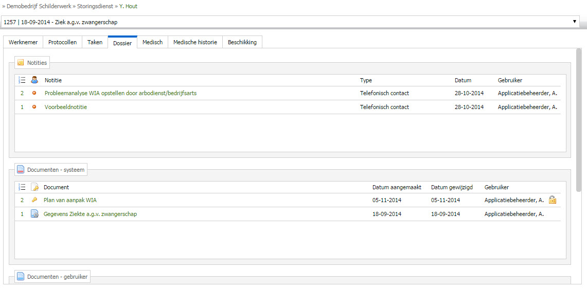Select the Dossier tab
587x288 pixels.
[122, 43]
